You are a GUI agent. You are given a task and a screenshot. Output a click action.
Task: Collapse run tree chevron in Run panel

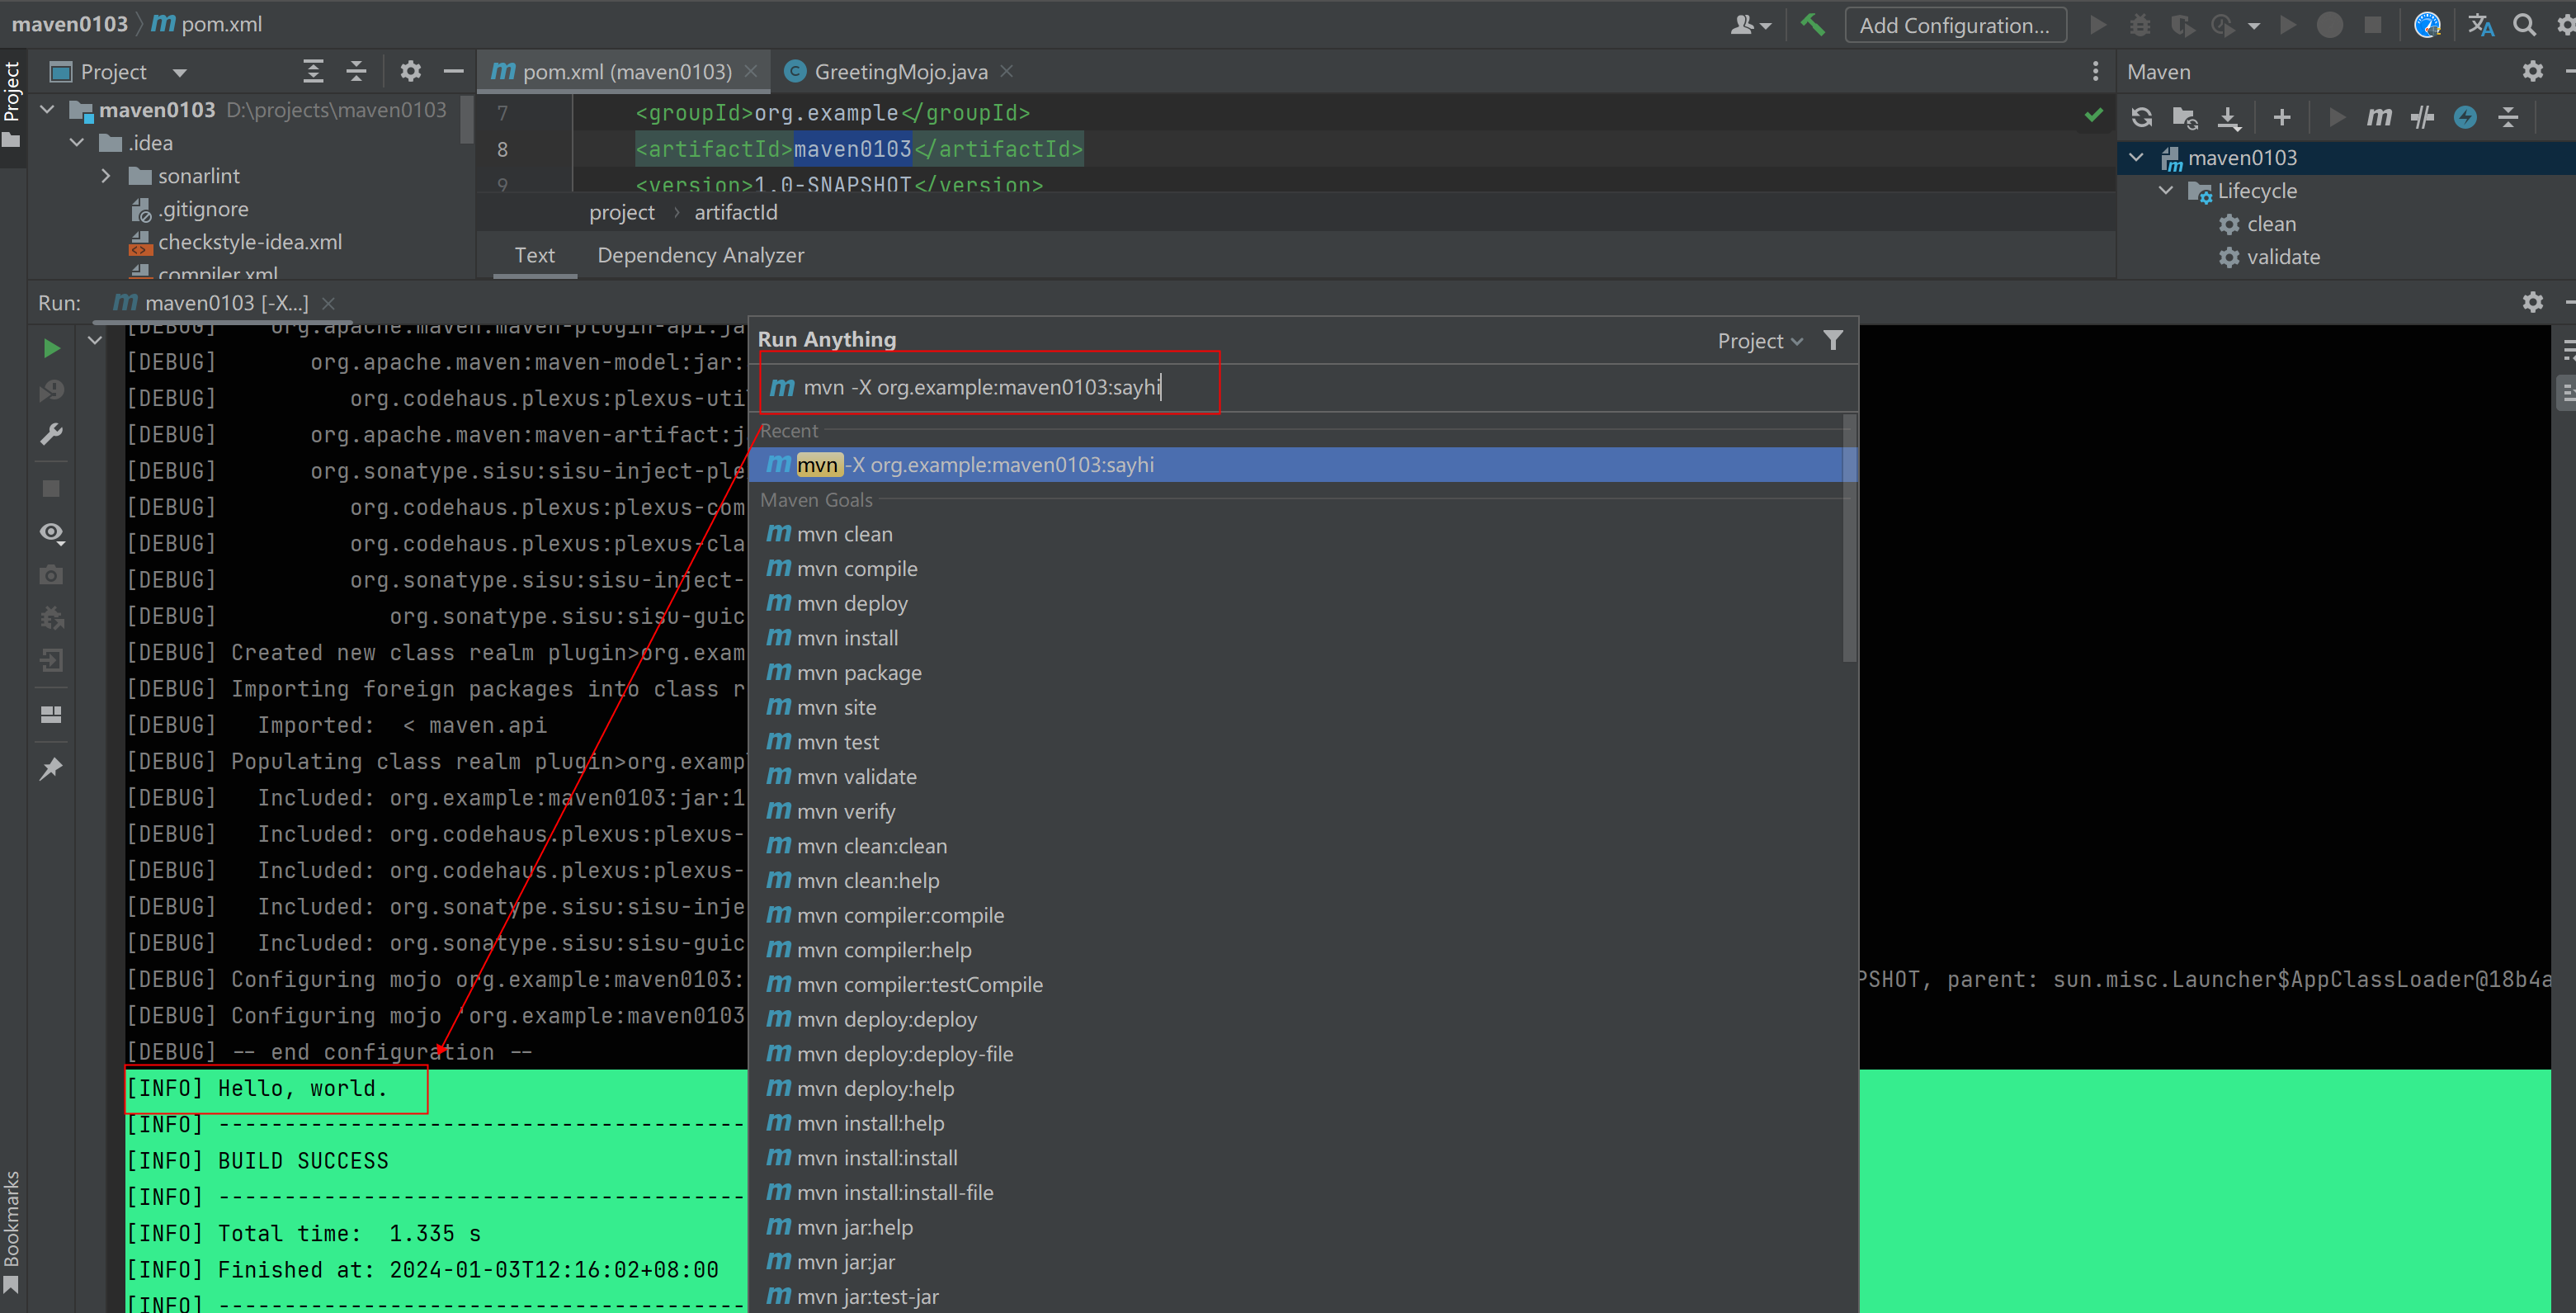(x=95, y=340)
